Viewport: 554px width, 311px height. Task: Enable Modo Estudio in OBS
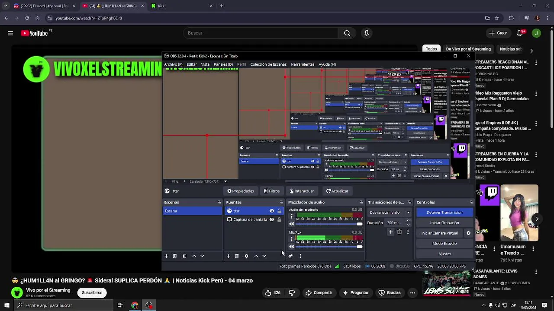(444, 244)
